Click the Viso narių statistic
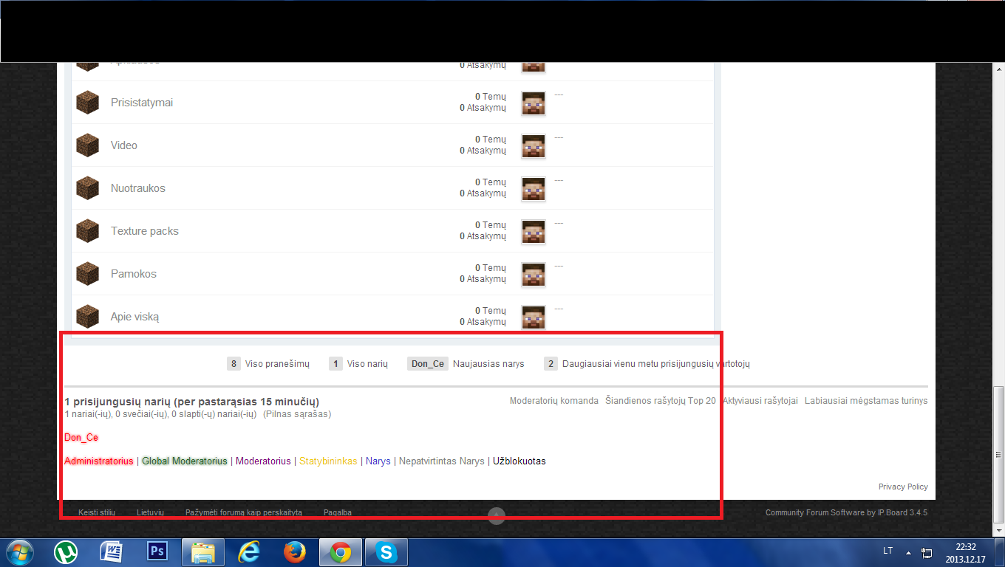The image size is (1005, 567). pos(358,364)
